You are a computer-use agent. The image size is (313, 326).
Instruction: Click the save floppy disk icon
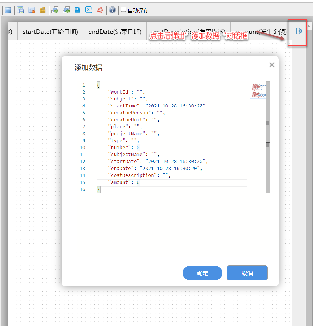tap(8, 10)
